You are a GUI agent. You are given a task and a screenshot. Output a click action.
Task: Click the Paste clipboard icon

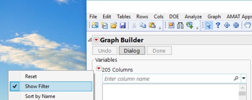click(152, 25)
